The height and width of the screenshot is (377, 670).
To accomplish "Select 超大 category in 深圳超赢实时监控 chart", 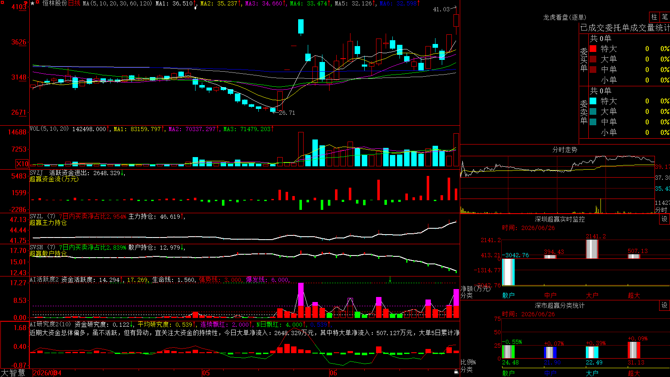I will point(634,295).
